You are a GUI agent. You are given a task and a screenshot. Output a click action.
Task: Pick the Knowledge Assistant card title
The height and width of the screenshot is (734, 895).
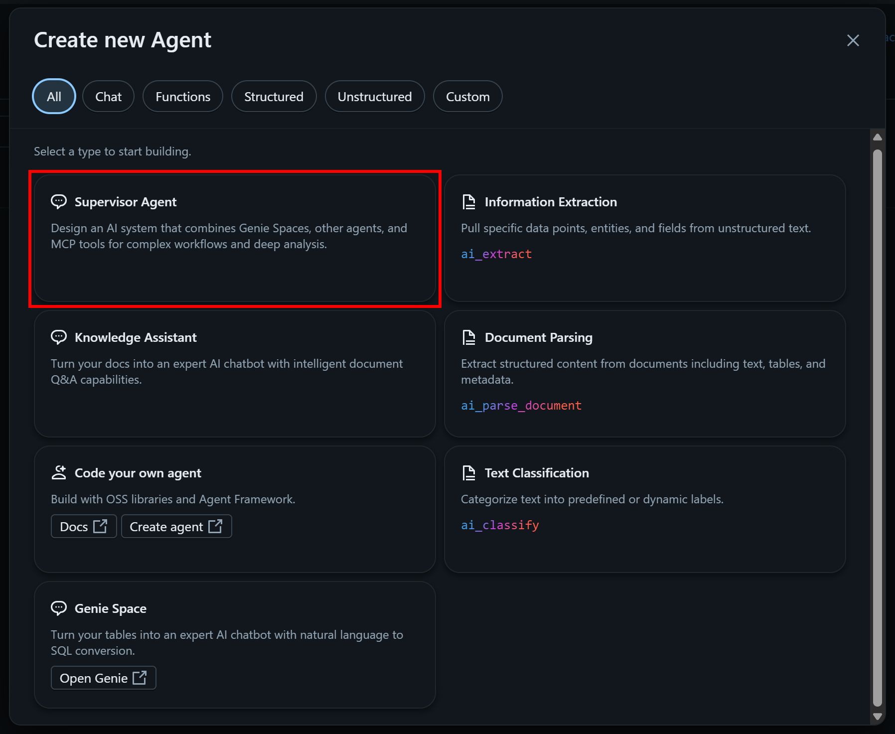[136, 337]
